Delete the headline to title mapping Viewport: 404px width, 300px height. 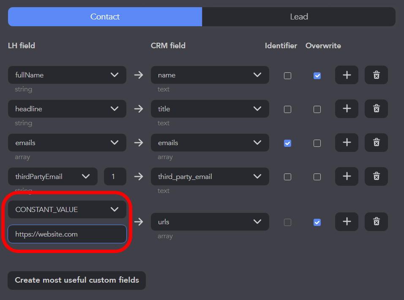[x=376, y=109]
